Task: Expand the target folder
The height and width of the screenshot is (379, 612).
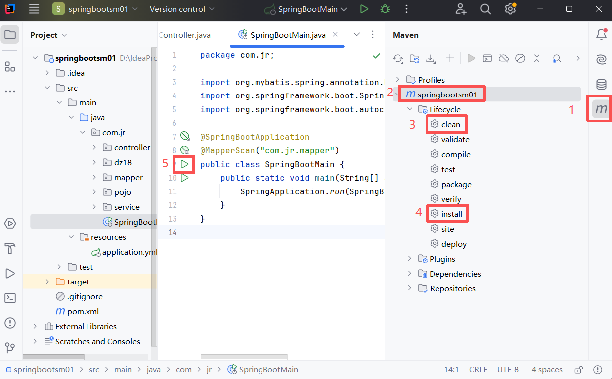Action: pos(47,282)
